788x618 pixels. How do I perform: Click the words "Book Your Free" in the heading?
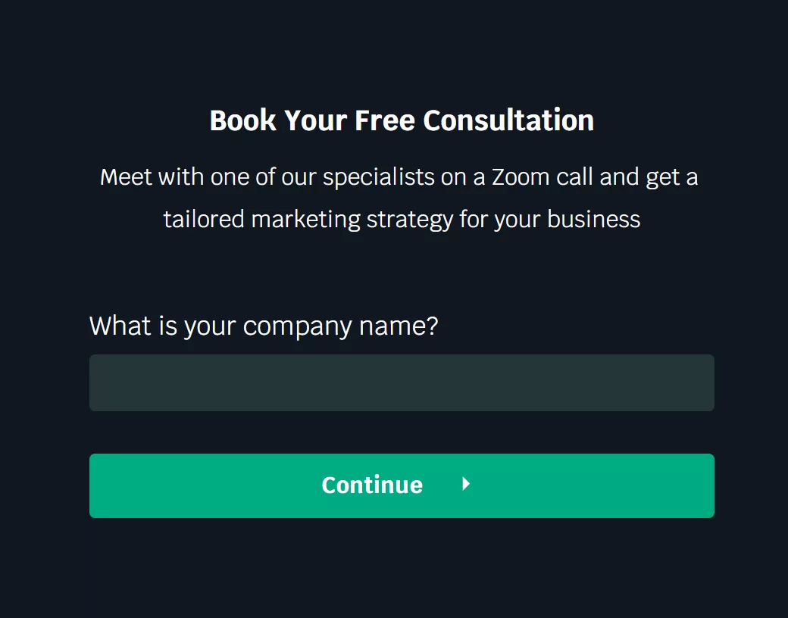(313, 121)
